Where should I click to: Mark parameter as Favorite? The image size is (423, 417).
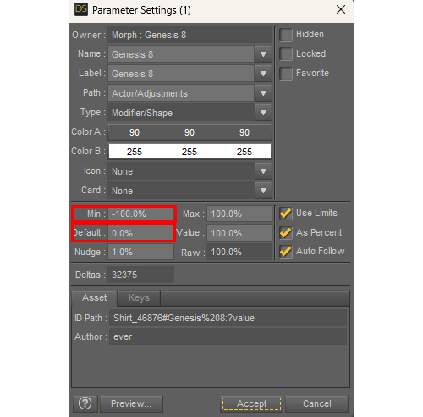coord(286,74)
